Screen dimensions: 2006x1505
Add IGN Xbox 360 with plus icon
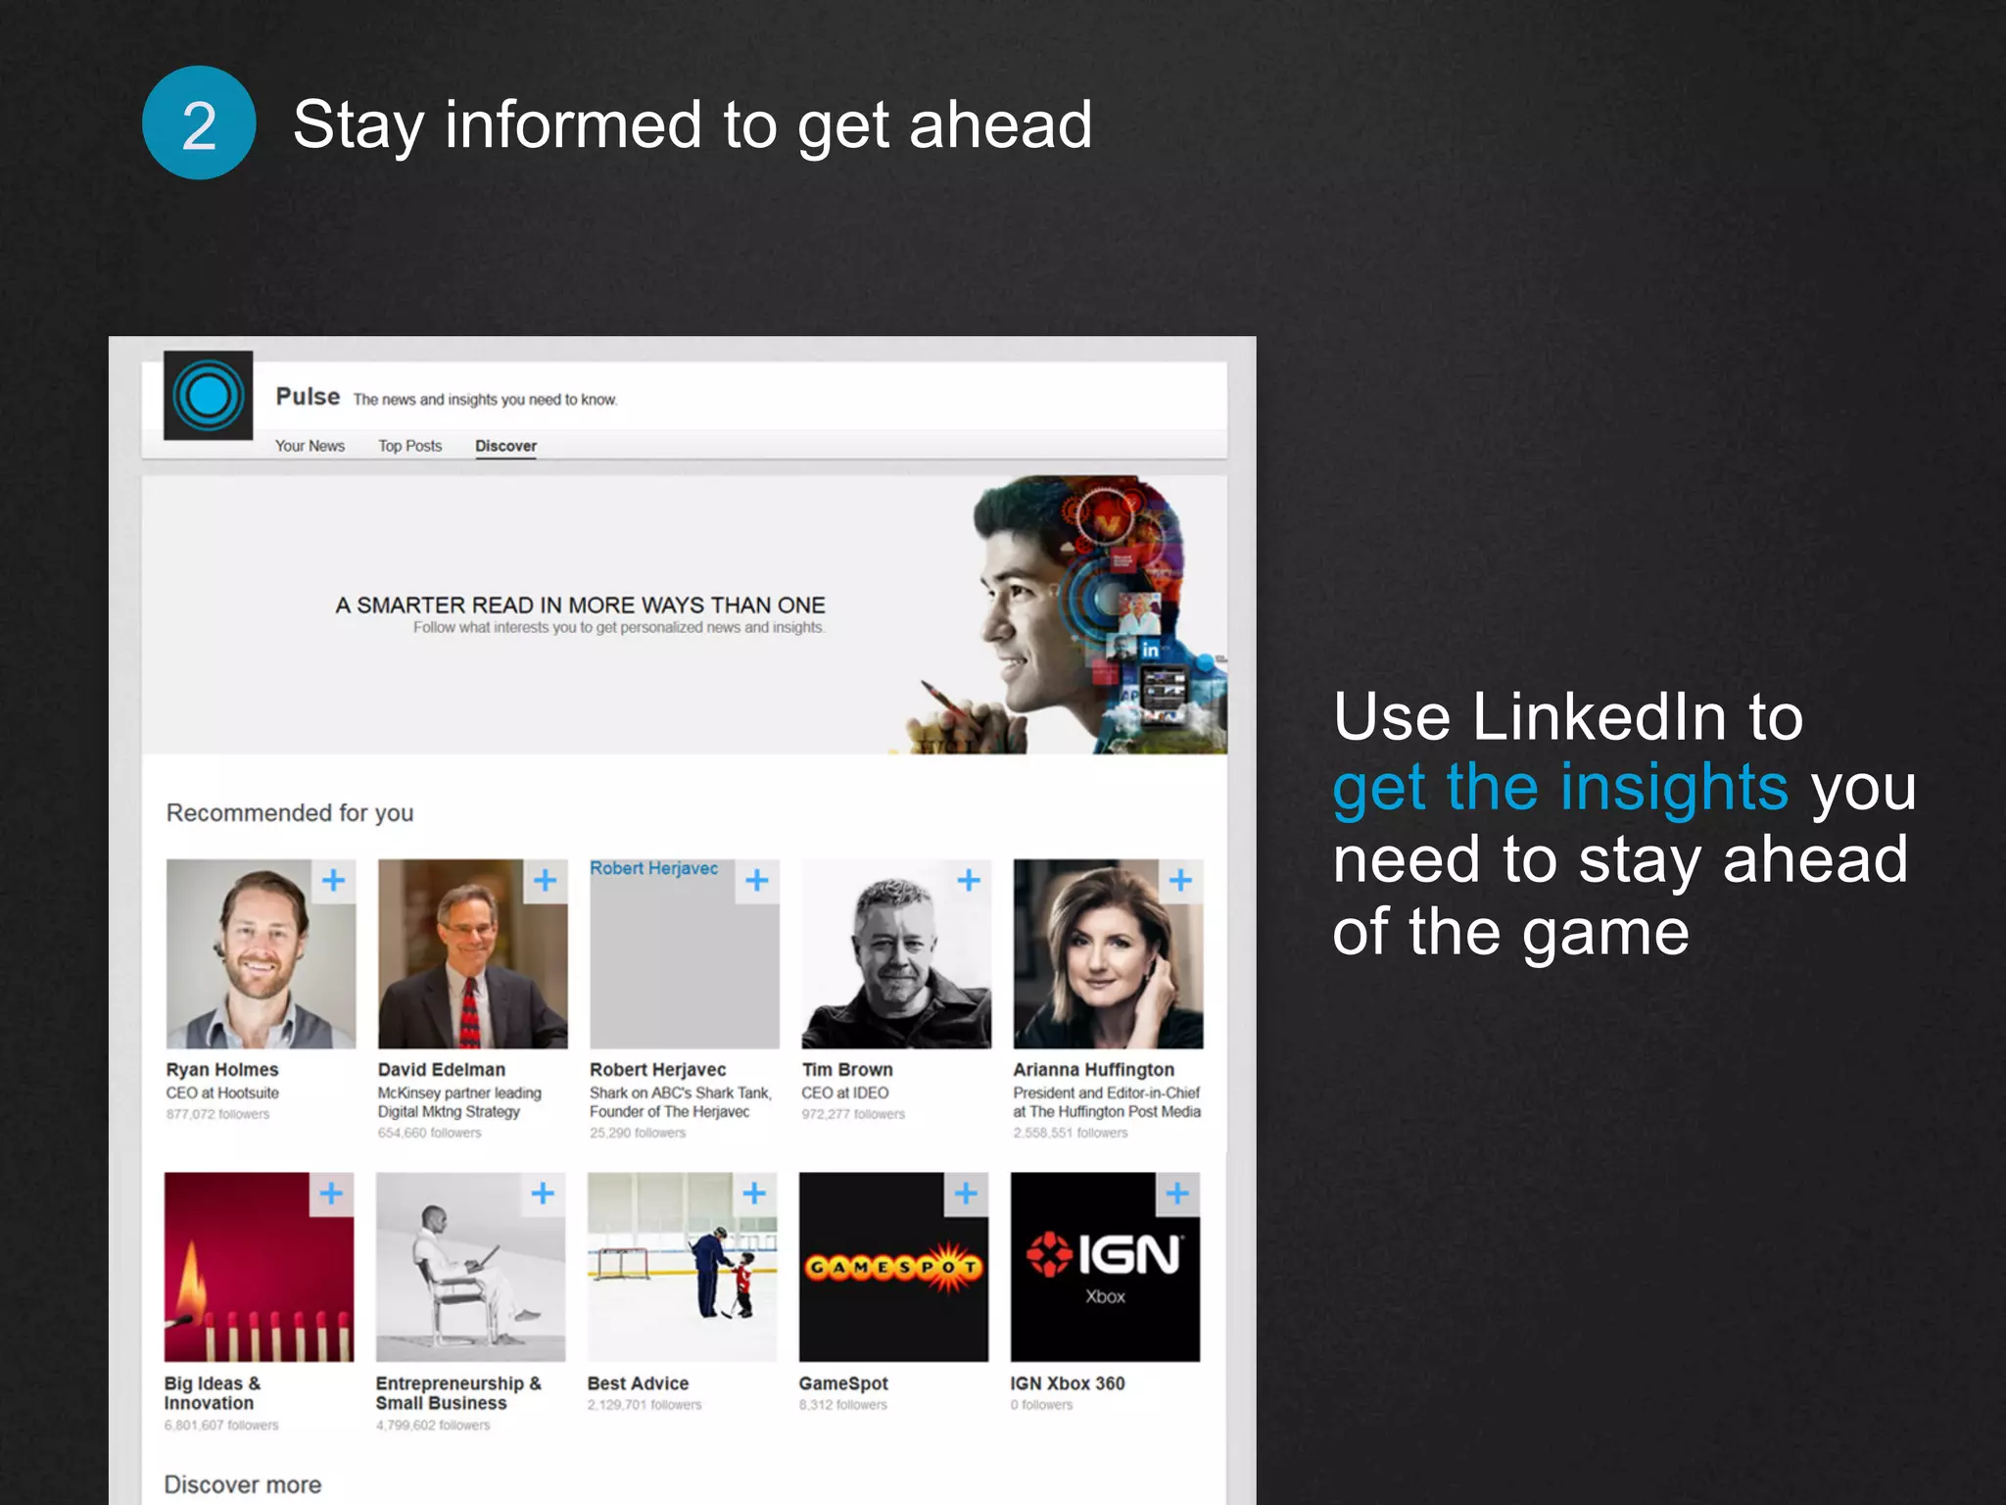1177,1193
